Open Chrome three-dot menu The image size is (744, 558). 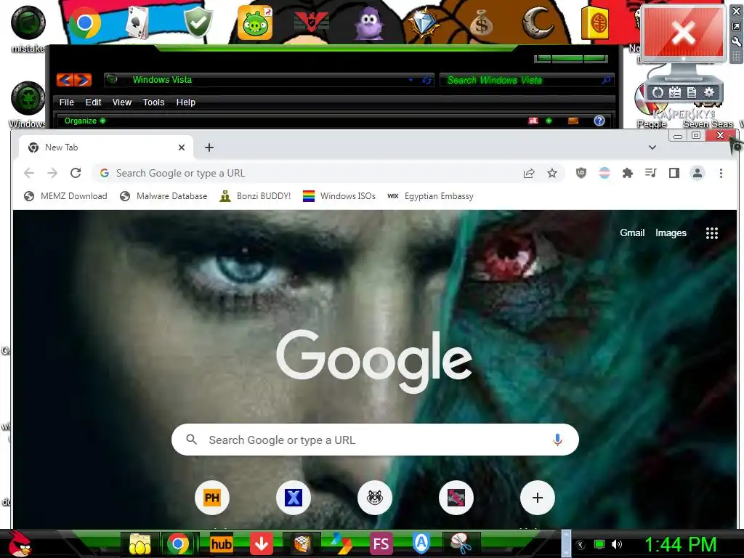721,173
